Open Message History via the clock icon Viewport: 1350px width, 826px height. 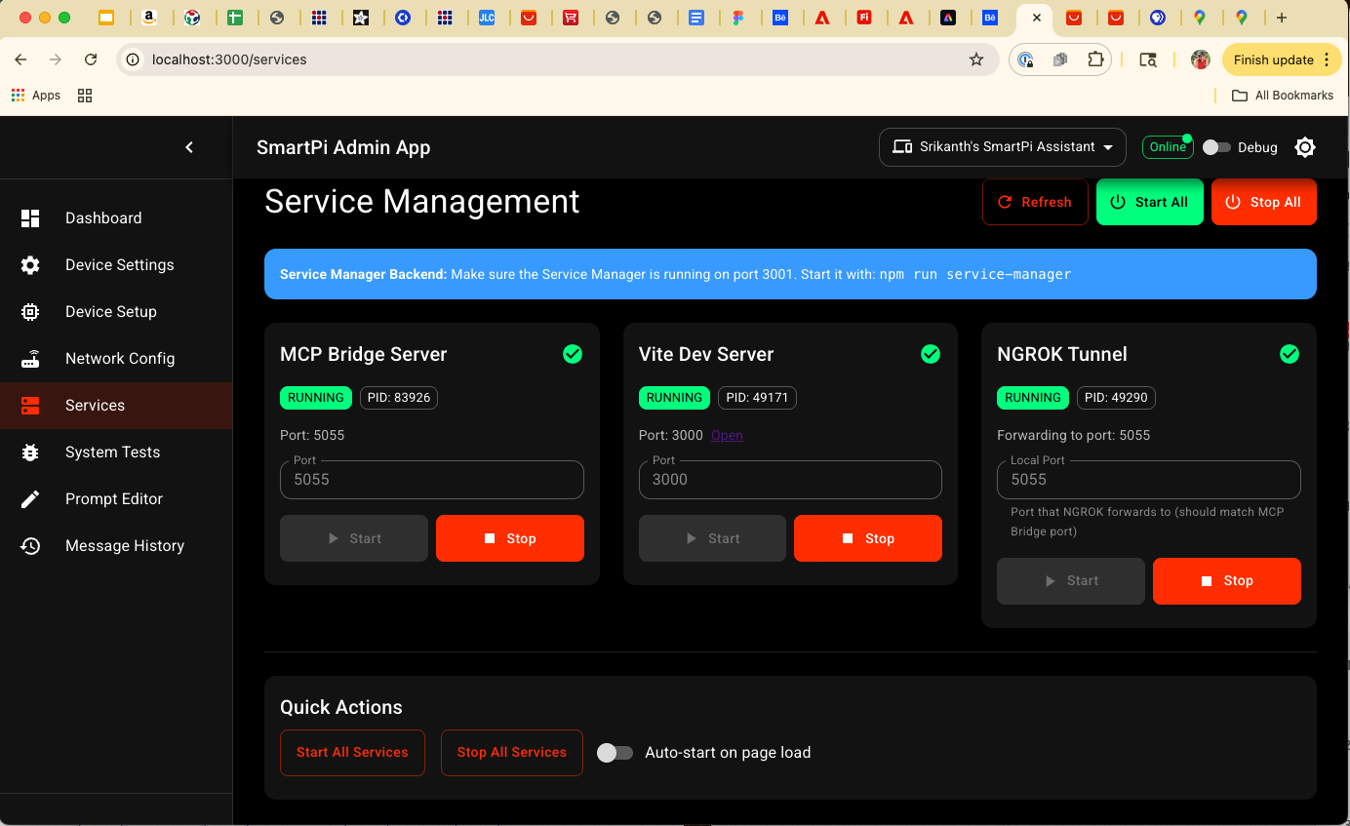(x=30, y=545)
